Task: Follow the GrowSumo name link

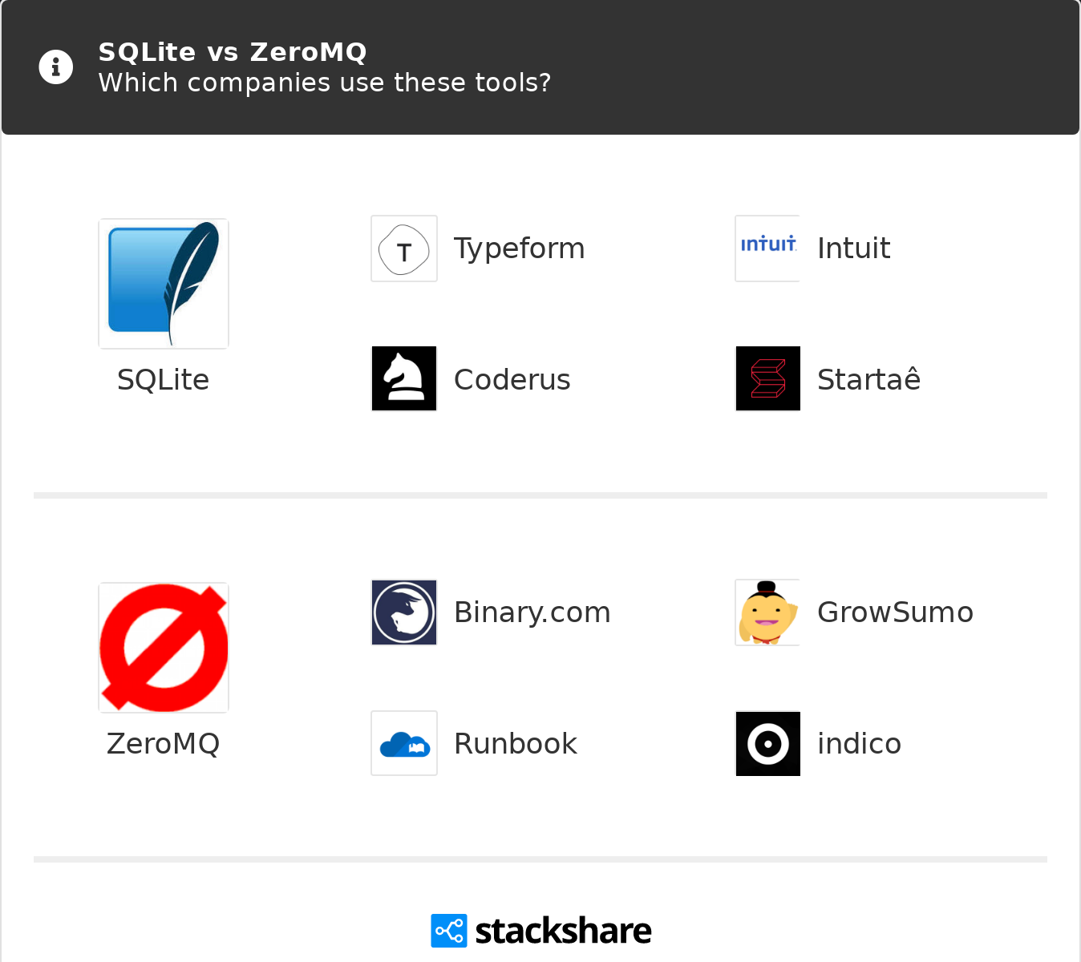Action: pyautogui.click(x=895, y=612)
